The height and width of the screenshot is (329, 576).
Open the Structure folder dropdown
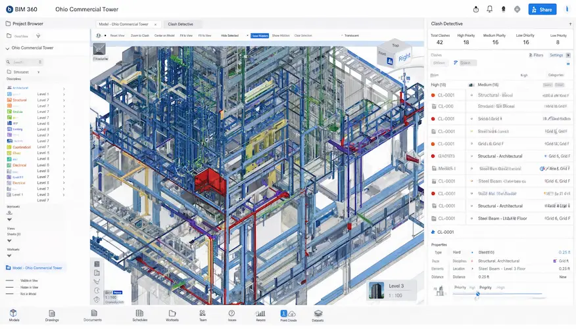(x=39, y=72)
